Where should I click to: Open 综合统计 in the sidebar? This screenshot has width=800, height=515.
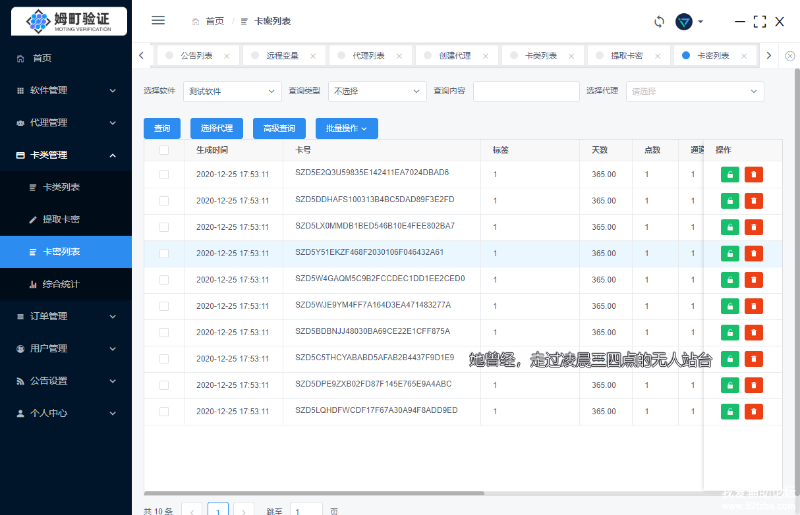[x=66, y=284]
